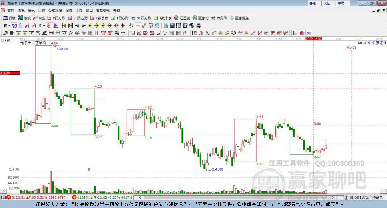387x208 pixels.
Task: Expand dropdown arrow beside candlestick style icon
Action: coord(44,25)
